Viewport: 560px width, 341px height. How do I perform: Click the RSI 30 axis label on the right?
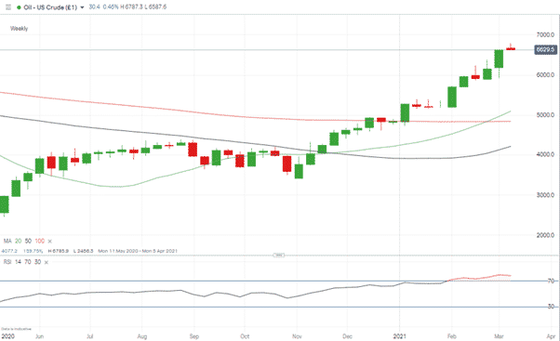pyautogui.click(x=551, y=307)
